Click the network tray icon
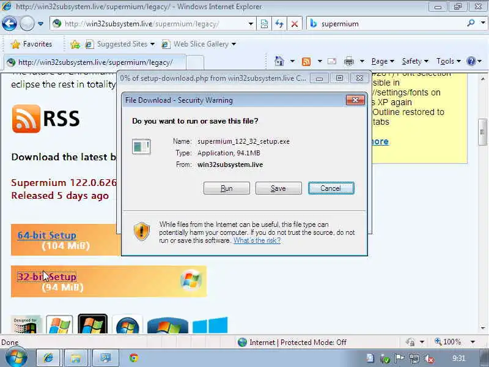 (x=415, y=359)
